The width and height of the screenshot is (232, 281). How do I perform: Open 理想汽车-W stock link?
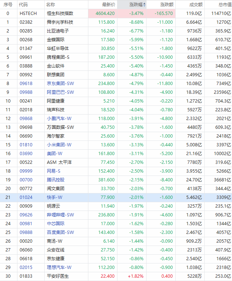[59, 267]
